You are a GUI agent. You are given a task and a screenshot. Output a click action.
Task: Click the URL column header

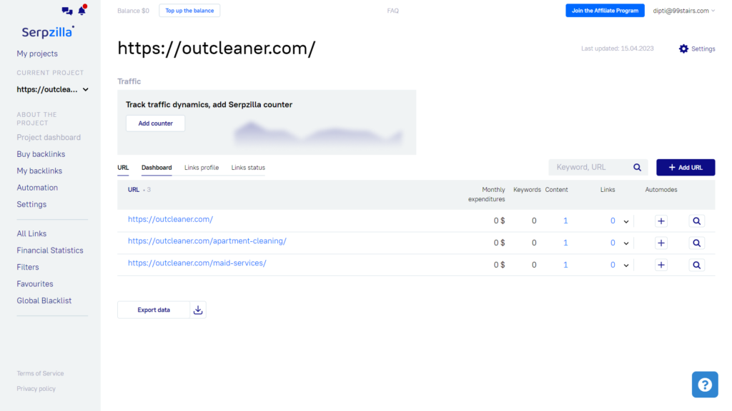134,190
